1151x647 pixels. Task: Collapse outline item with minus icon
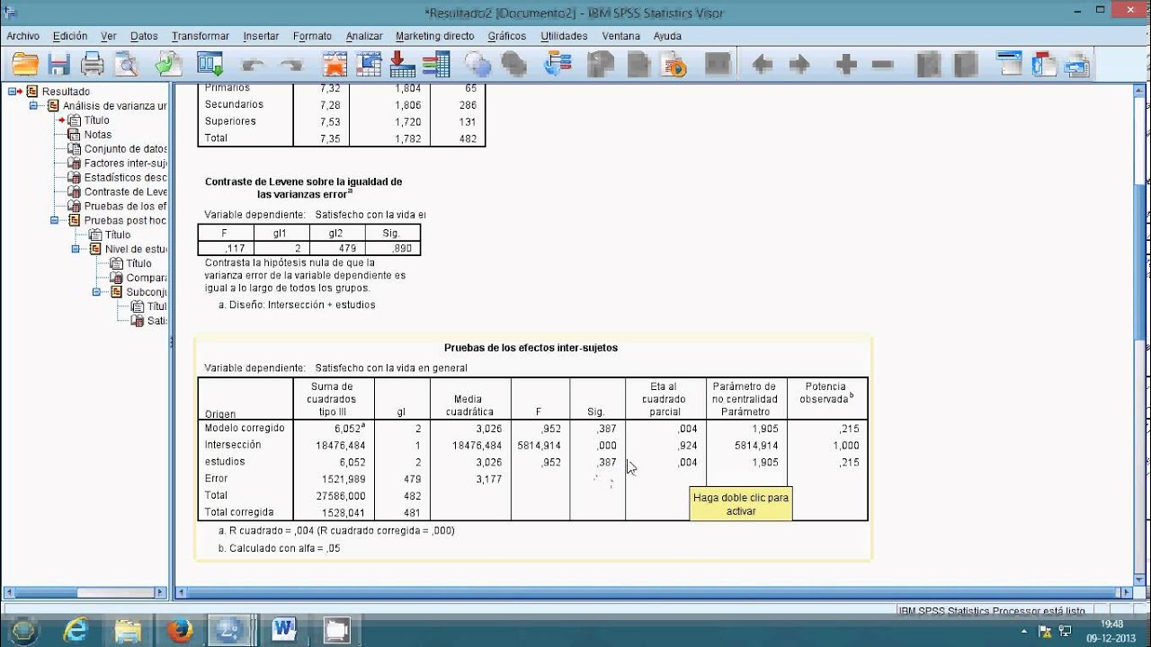pyautogui.click(x=882, y=65)
